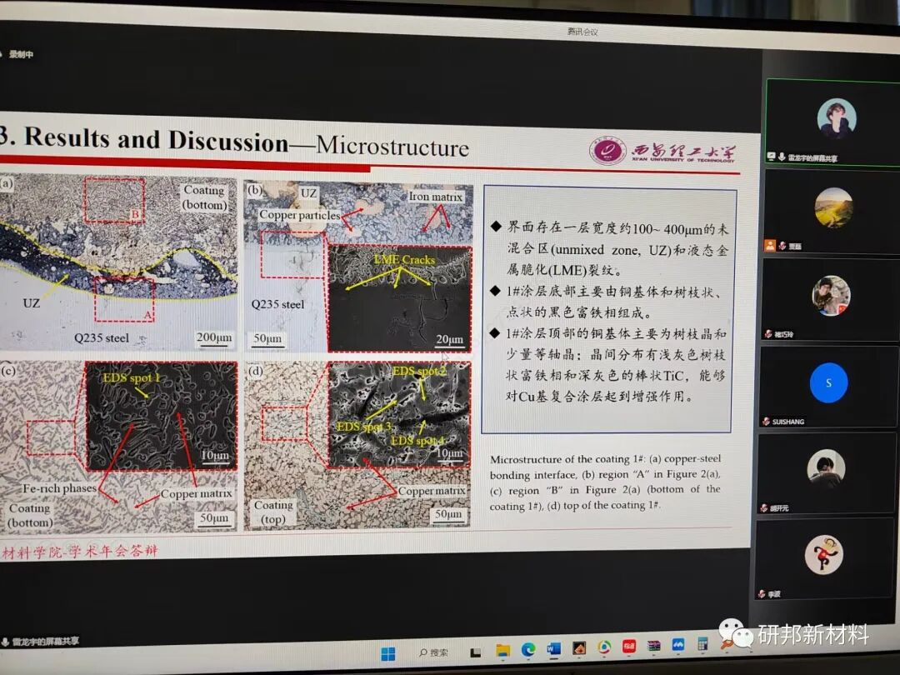Click the muted mic icon next to SUISHANG
This screenshot has height=675, width=900.
[767, 422]
